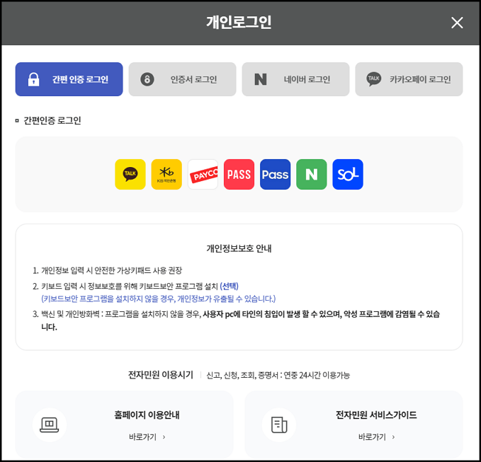Choose green Naver authentication icon
Image resolution: width=481 pixels, height=462 pixels.
(x=312, y=174)
